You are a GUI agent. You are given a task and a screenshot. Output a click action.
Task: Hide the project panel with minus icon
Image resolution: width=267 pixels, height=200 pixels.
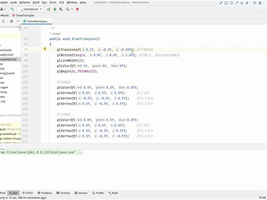(18, 21)
